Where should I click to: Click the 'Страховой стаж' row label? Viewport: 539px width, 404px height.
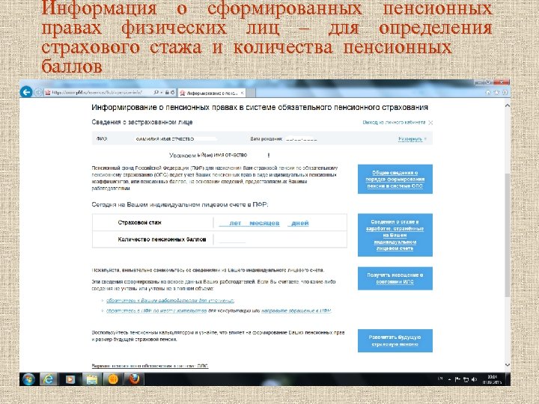point(139,223)
